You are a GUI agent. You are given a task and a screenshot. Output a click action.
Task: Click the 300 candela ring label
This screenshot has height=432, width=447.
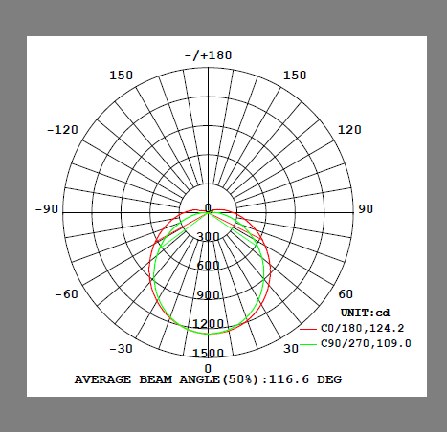point(208,236)
